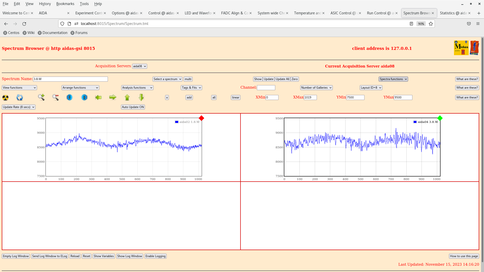This screenshot has height=272, width=484.
Task: Click the How to use this page button
Action: point(464,256)
